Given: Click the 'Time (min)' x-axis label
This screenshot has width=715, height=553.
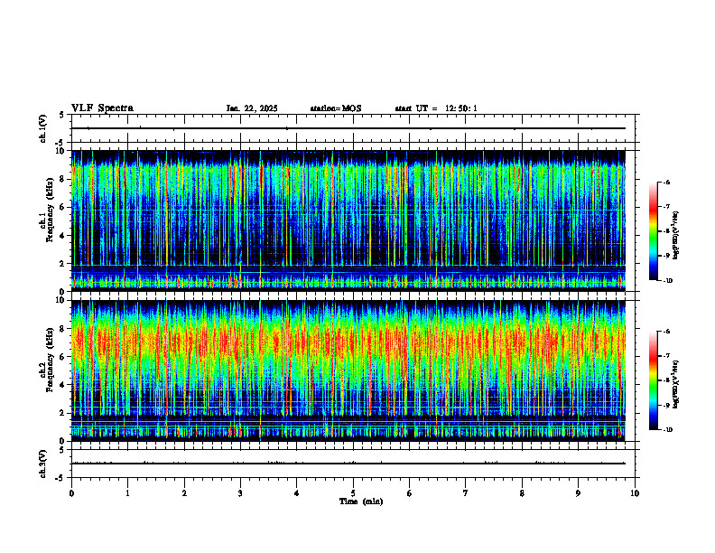Looking at the screenshot, I should (361, 501).
